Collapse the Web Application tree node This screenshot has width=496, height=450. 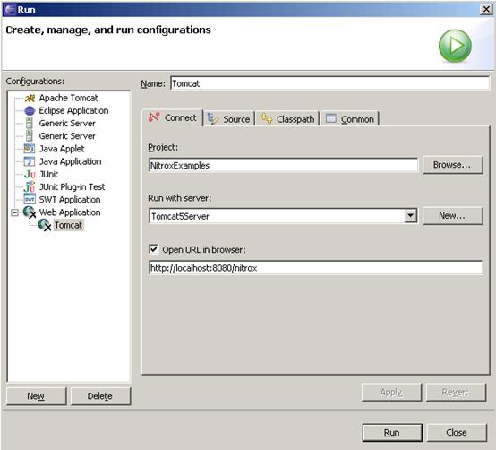point(14,212)
